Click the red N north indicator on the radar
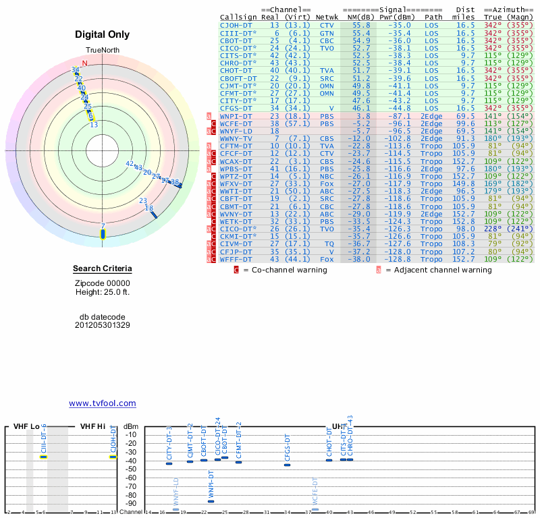This screenshot has height=518, width=540. pos(84,63)
